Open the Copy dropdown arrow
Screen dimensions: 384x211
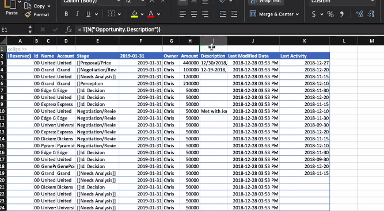[49, 6]
